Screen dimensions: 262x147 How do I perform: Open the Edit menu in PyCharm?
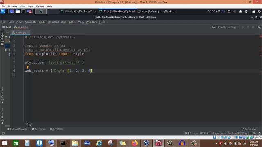click(11, 22)
